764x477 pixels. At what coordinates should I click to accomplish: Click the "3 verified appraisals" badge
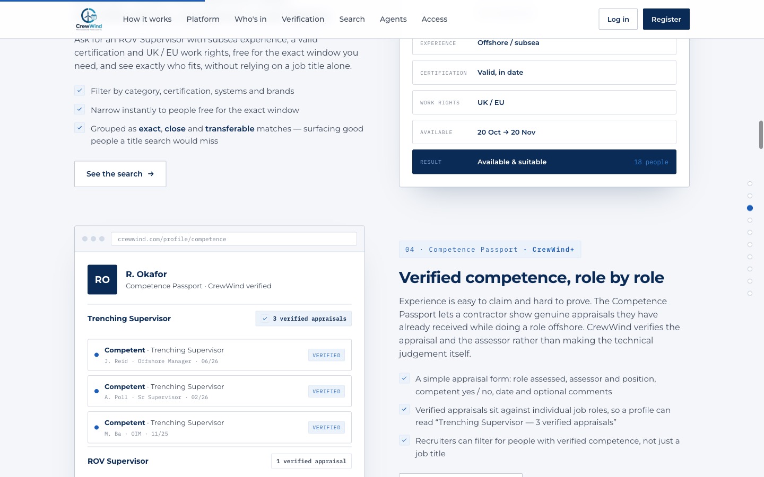[x=303, y=319]
